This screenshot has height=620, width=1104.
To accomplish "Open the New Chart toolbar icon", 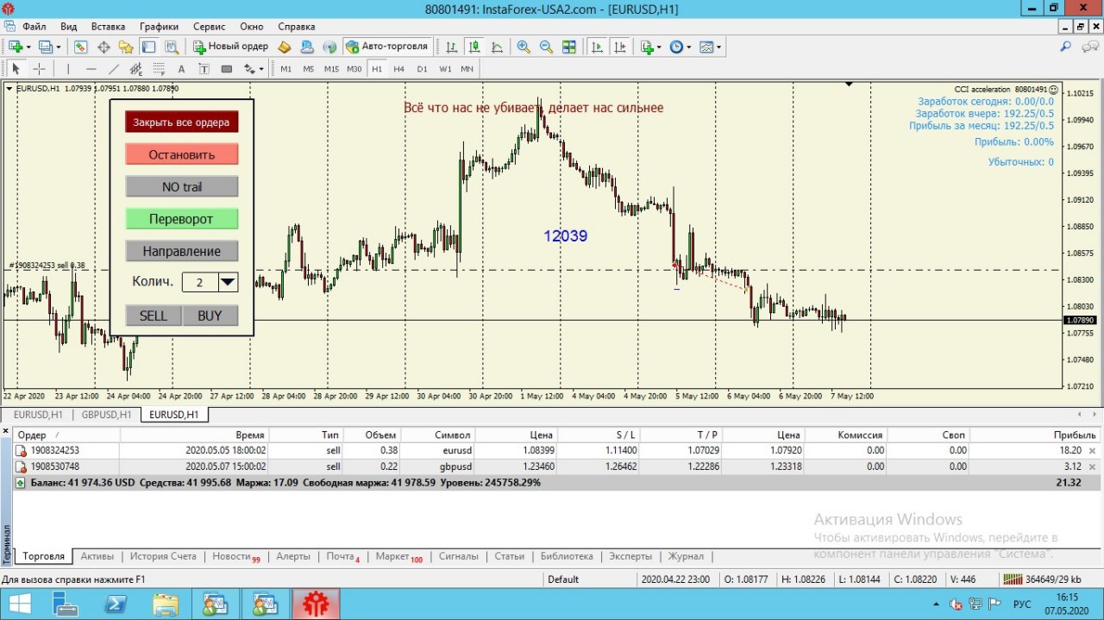I will 16,47.
